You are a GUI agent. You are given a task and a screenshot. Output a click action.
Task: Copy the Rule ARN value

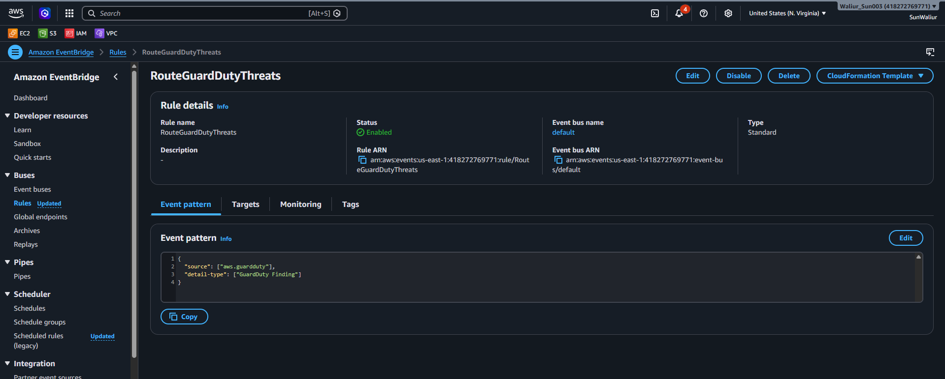[362, 160]
